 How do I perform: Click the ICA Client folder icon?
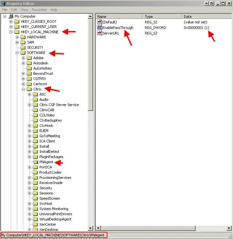point(35,141)
